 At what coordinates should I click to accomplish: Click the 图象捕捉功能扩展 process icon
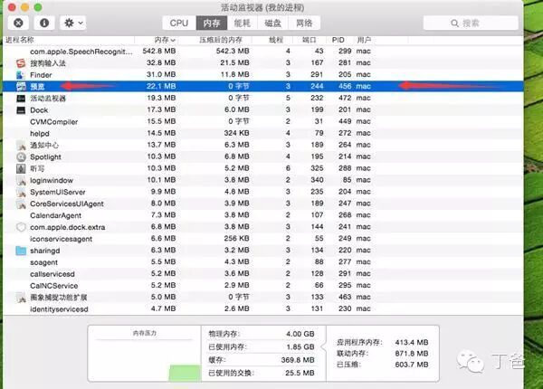(x=21, y=298)
